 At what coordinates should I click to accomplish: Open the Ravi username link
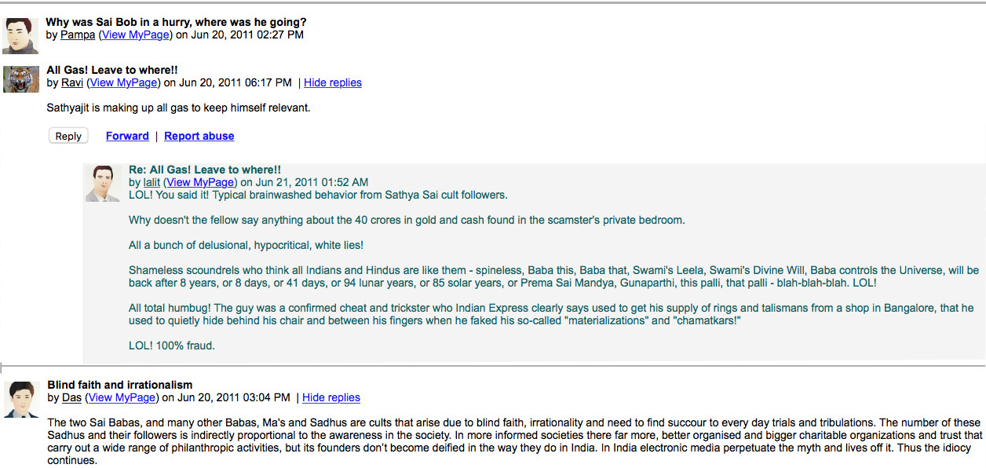point(72,82)
